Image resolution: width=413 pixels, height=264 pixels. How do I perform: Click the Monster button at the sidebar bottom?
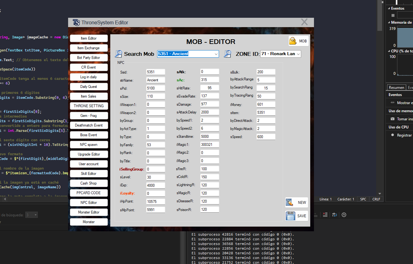(89, 222)
